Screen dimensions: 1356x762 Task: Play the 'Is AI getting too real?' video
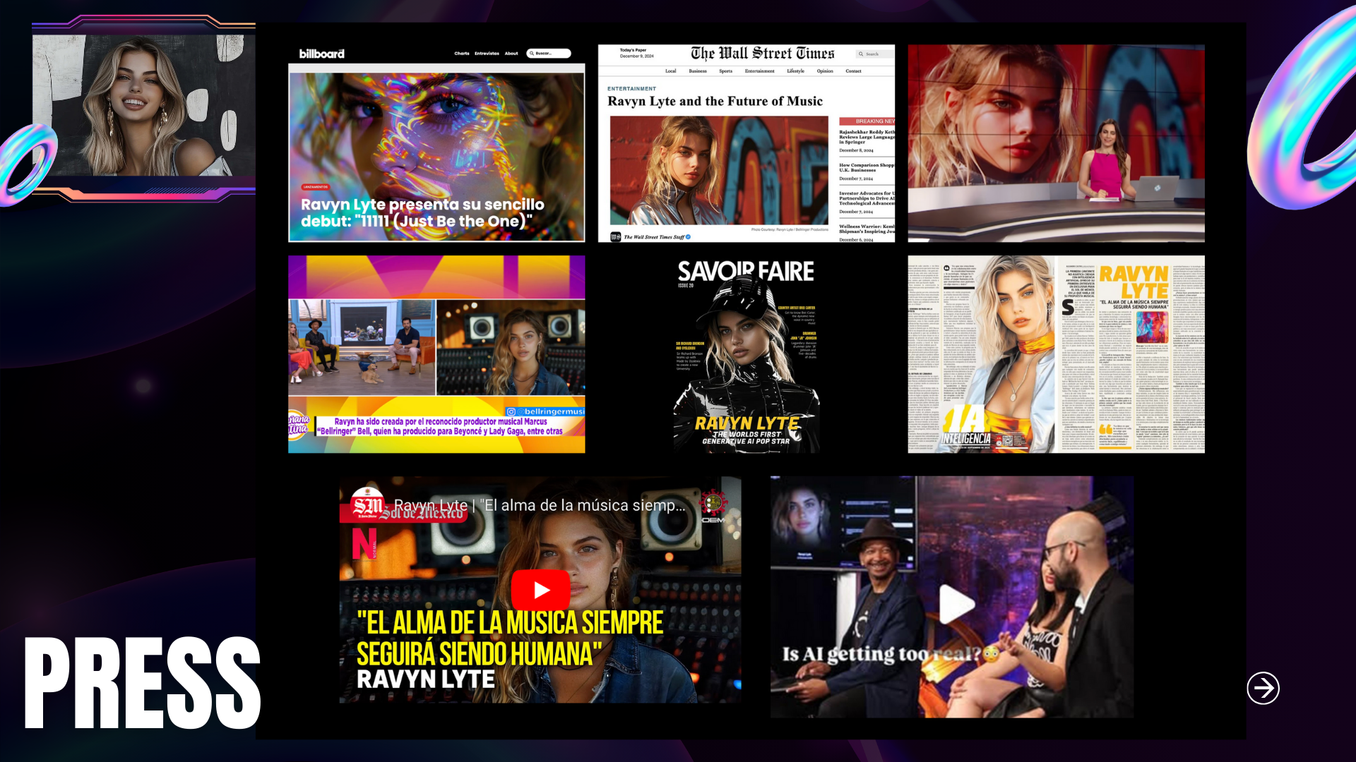(956, 604)
